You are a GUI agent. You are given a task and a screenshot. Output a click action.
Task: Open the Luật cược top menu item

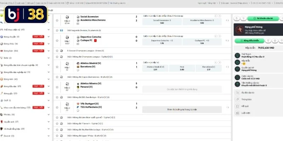(20, 3)
